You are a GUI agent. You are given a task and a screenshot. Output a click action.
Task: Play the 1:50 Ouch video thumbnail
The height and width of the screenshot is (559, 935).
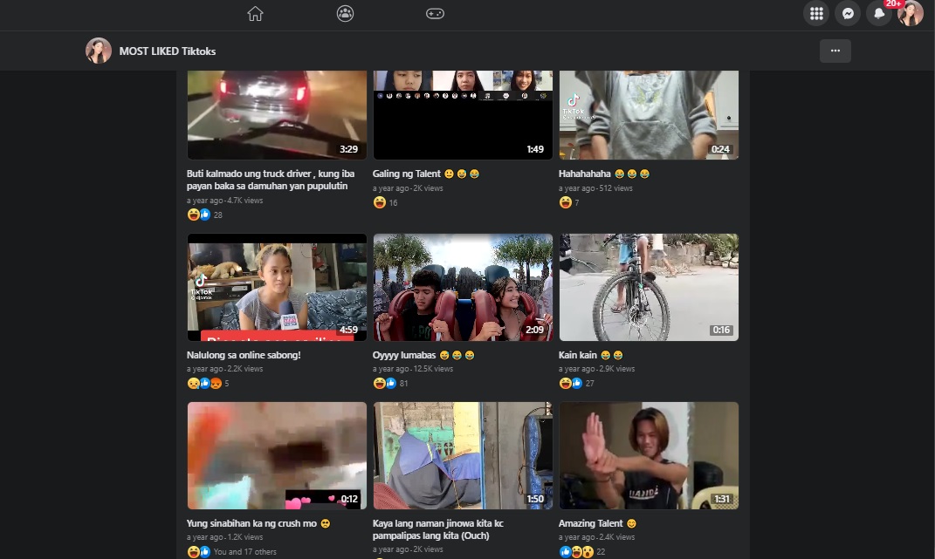(463, 455)
